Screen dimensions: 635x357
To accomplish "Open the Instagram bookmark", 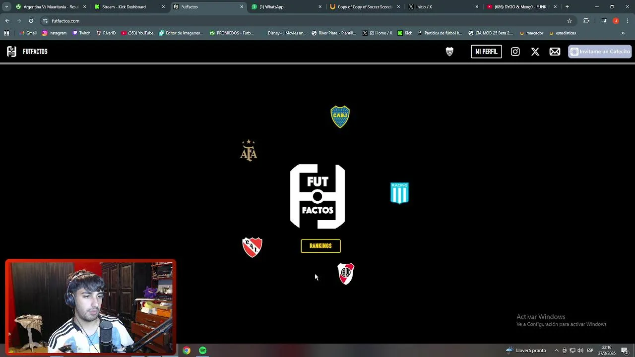I will tap(54, 33).
